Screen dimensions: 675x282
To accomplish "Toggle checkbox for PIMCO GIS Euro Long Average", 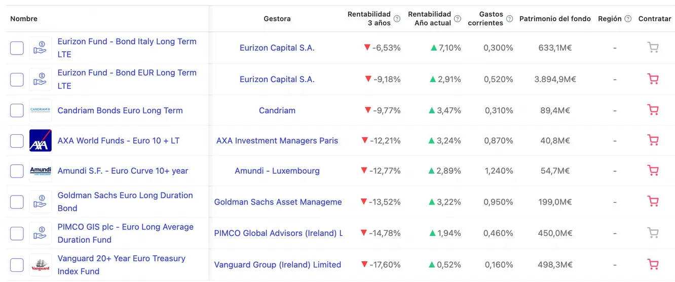I will pyautogui.click(x=17, y=233).
